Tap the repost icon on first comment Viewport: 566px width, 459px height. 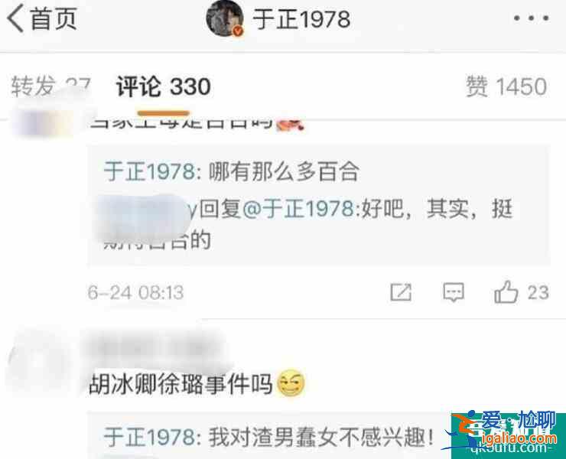click(401, 292)
